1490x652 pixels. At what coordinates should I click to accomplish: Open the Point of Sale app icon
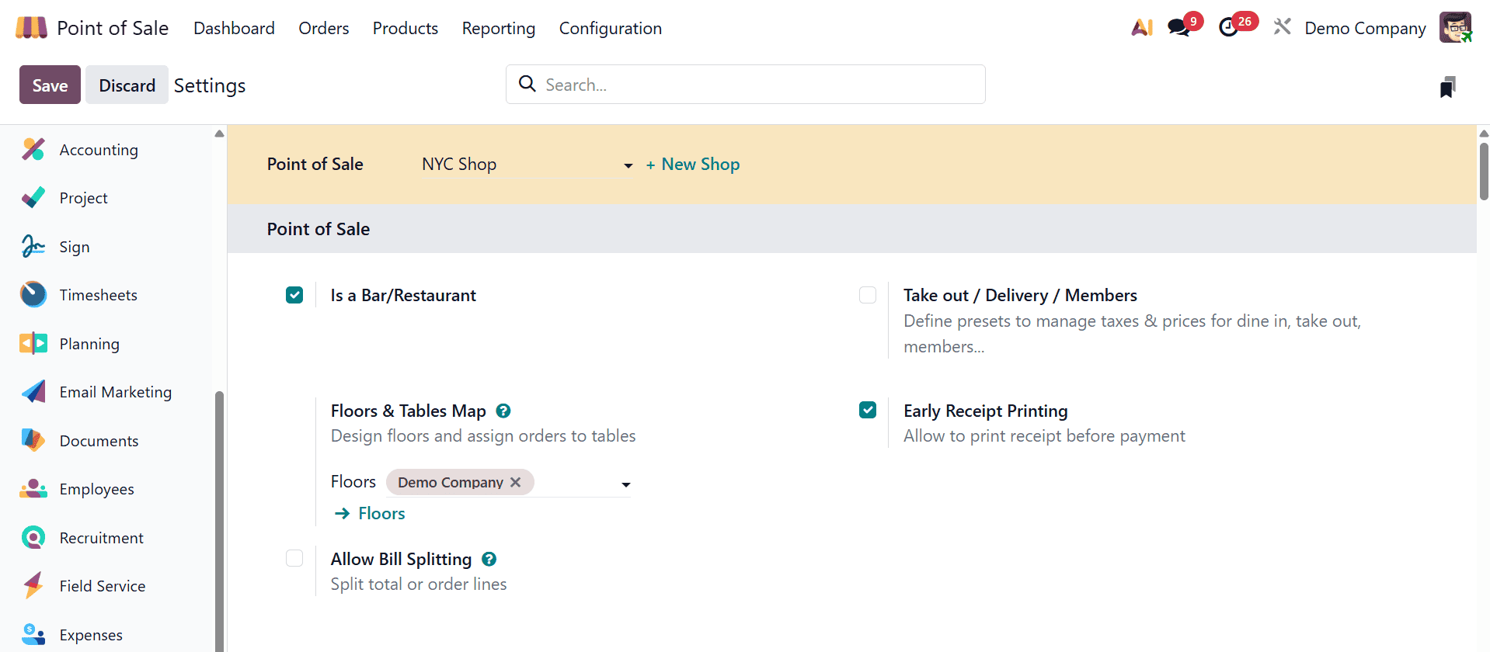(31, 28)
